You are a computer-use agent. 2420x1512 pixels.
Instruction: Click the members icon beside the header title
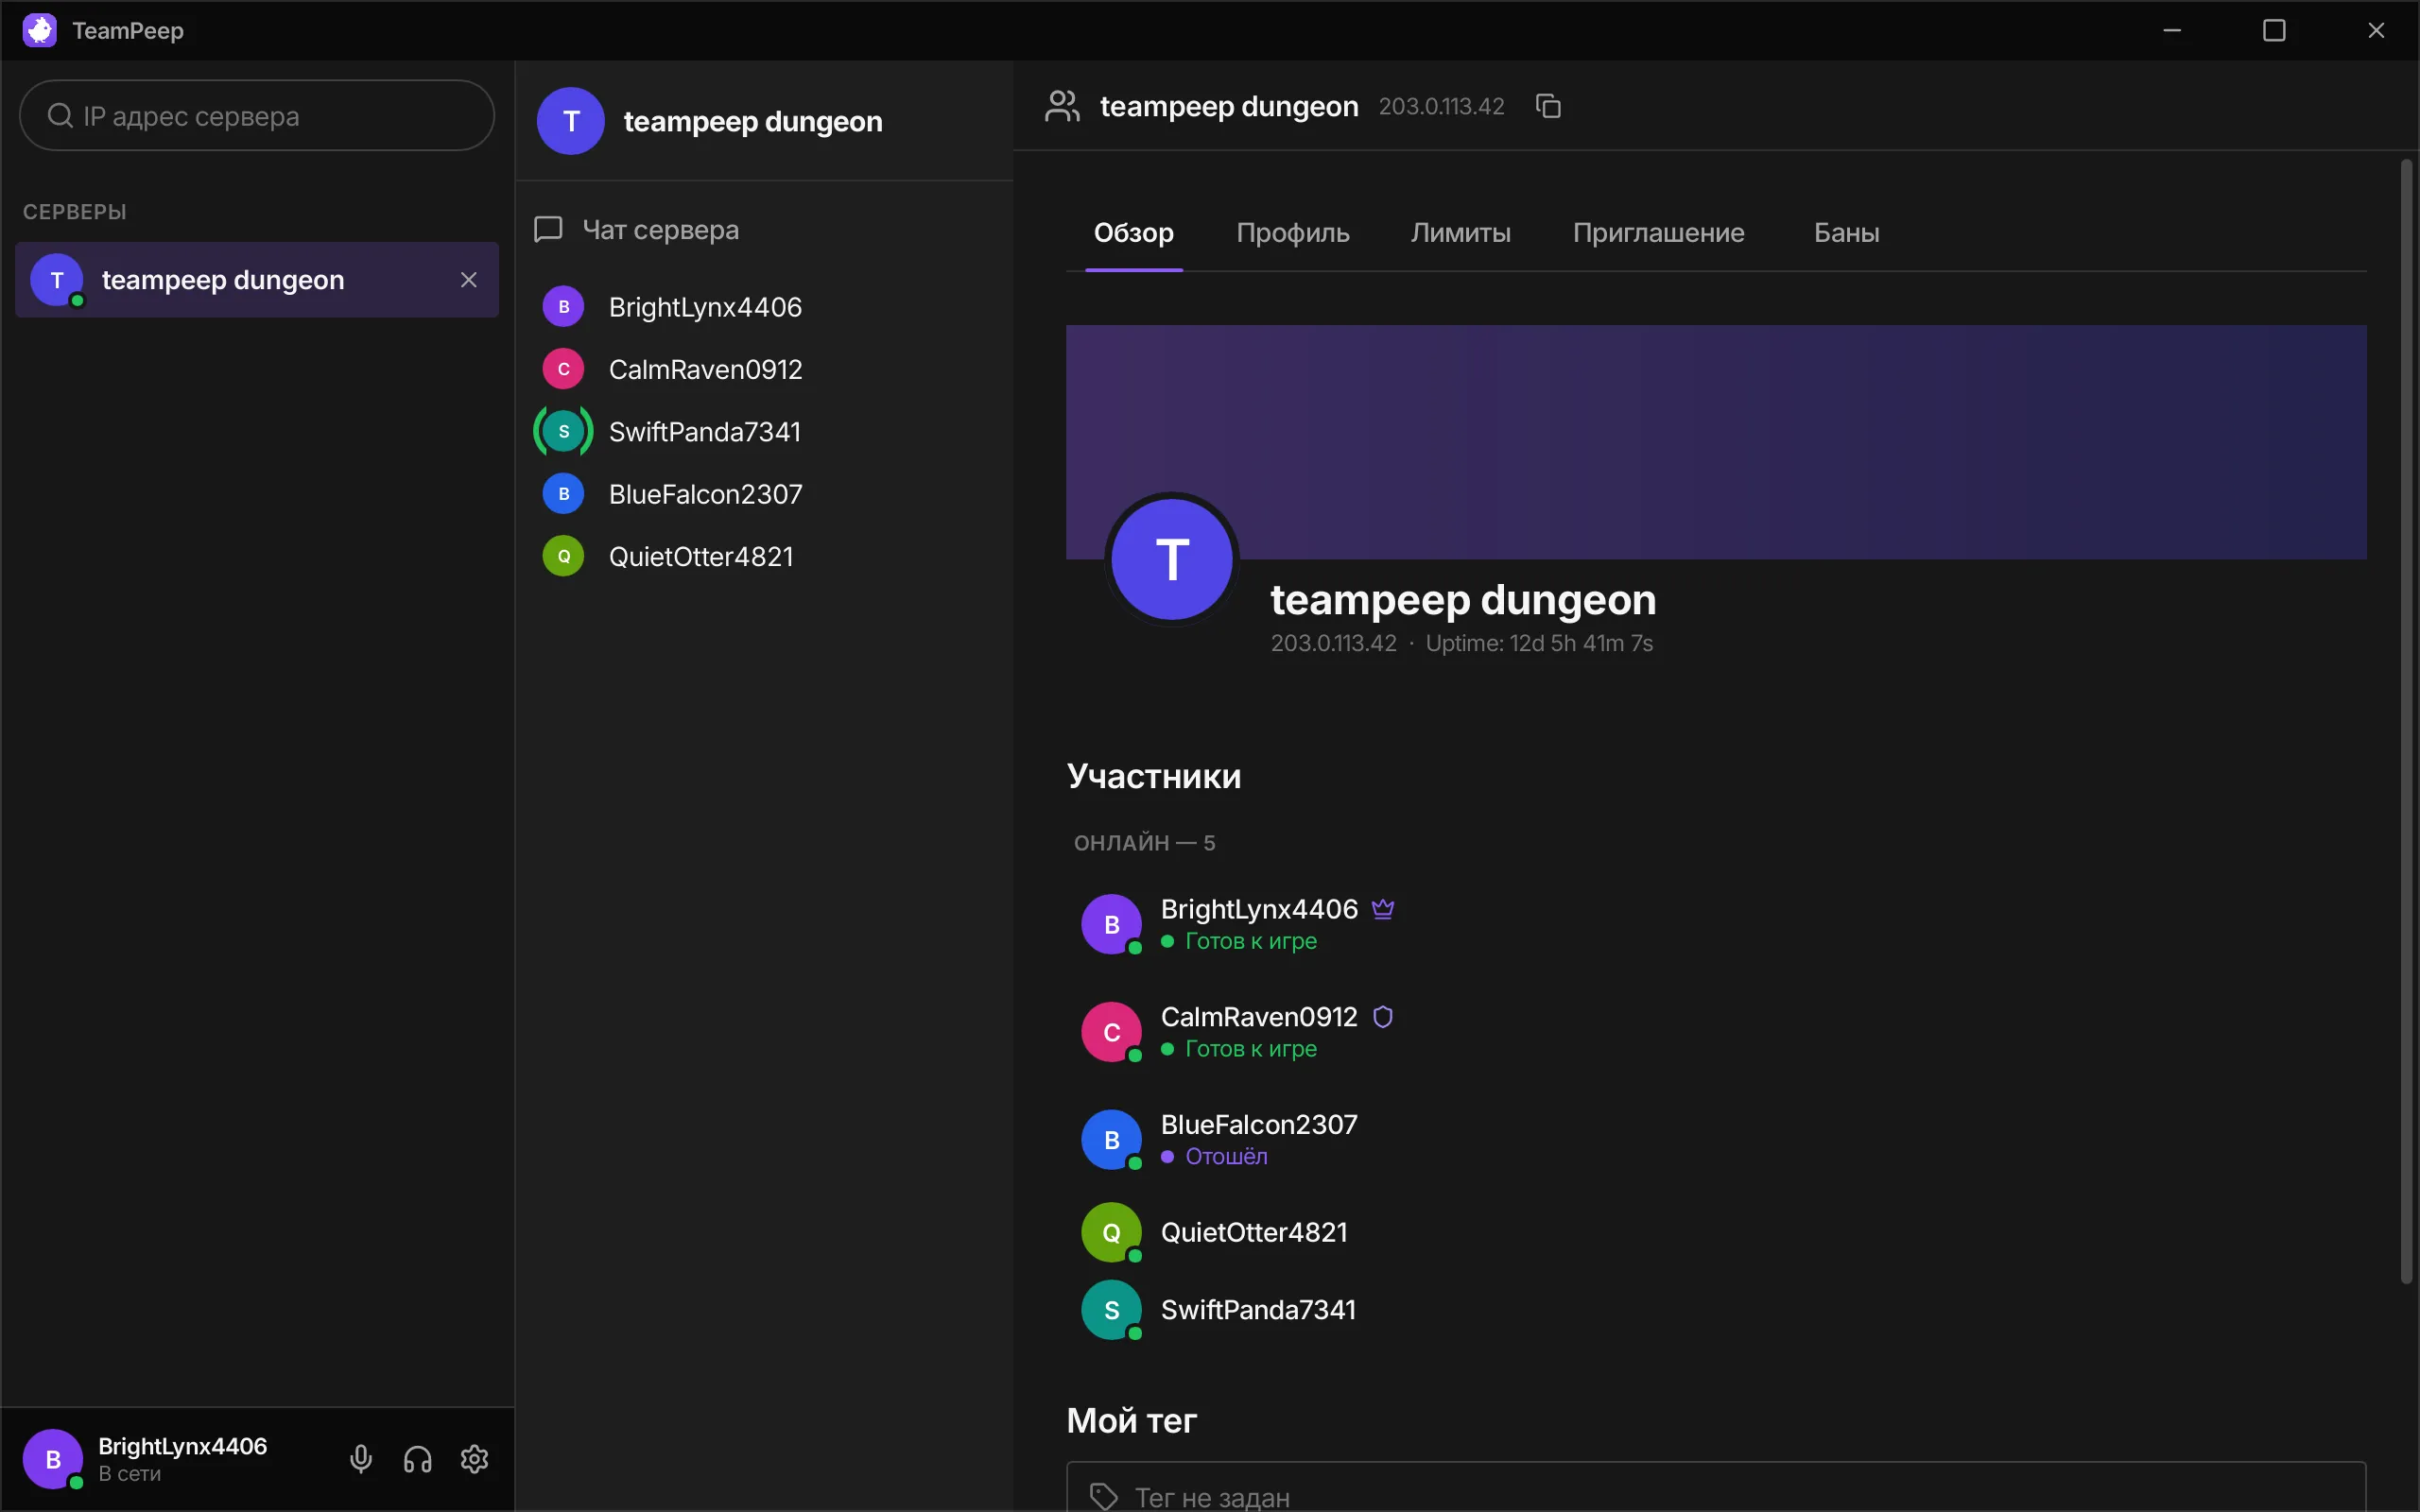[x=1062, y=106]
